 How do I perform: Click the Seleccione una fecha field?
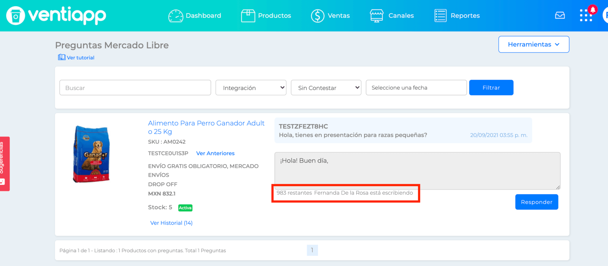[416, 88]
